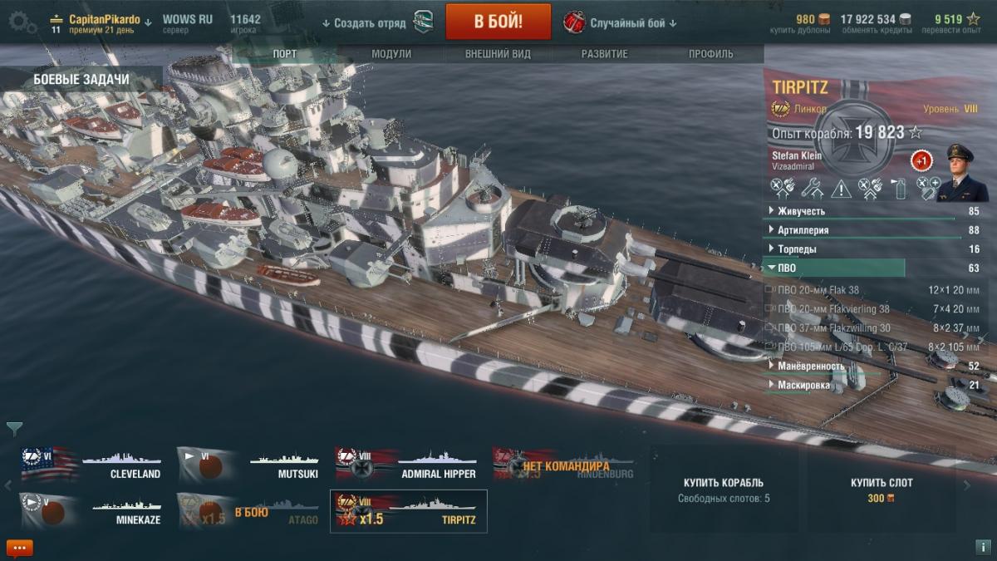Expand the Манёвренность stats section
The width and height of the screenshot is (997, 561).
pyautogui.click(x=872, y=366)
